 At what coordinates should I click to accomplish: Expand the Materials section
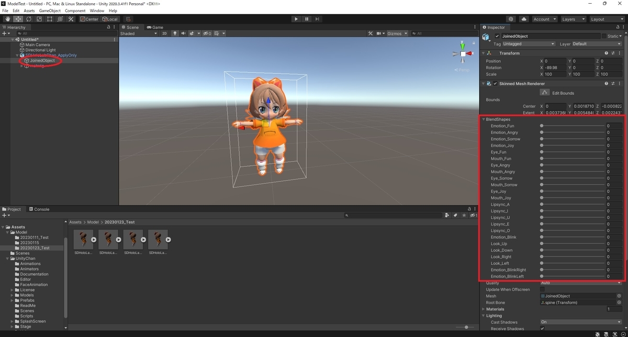(483, 309)
